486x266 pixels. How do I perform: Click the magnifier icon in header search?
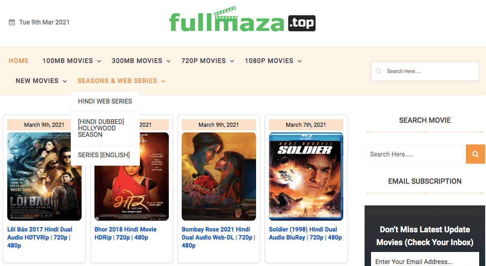(x=379, y=71)
